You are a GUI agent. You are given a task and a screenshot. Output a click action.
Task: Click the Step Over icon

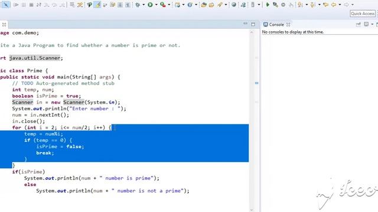click(x=54, y=5)
